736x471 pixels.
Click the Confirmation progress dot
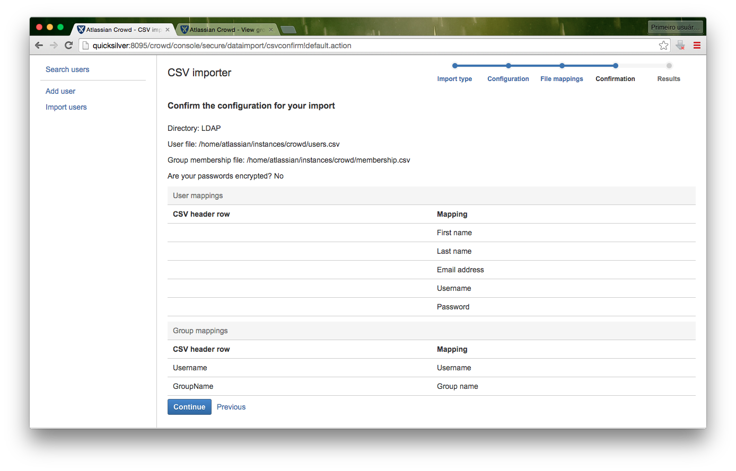tap(616, 66)
